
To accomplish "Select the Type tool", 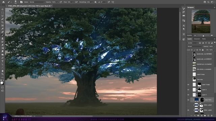I will click(2, 61).
